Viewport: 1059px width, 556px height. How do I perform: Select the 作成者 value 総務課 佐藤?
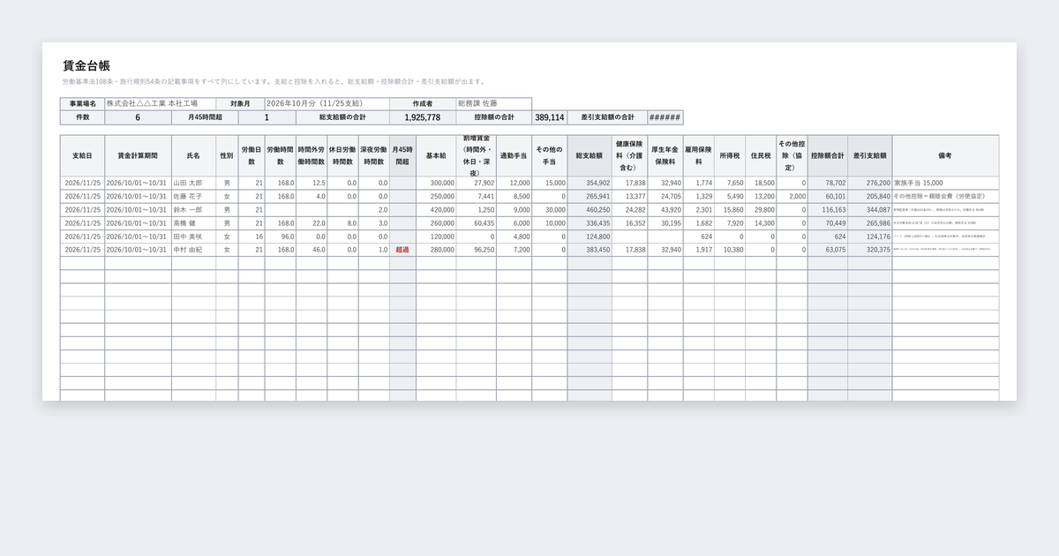[493, 103]
